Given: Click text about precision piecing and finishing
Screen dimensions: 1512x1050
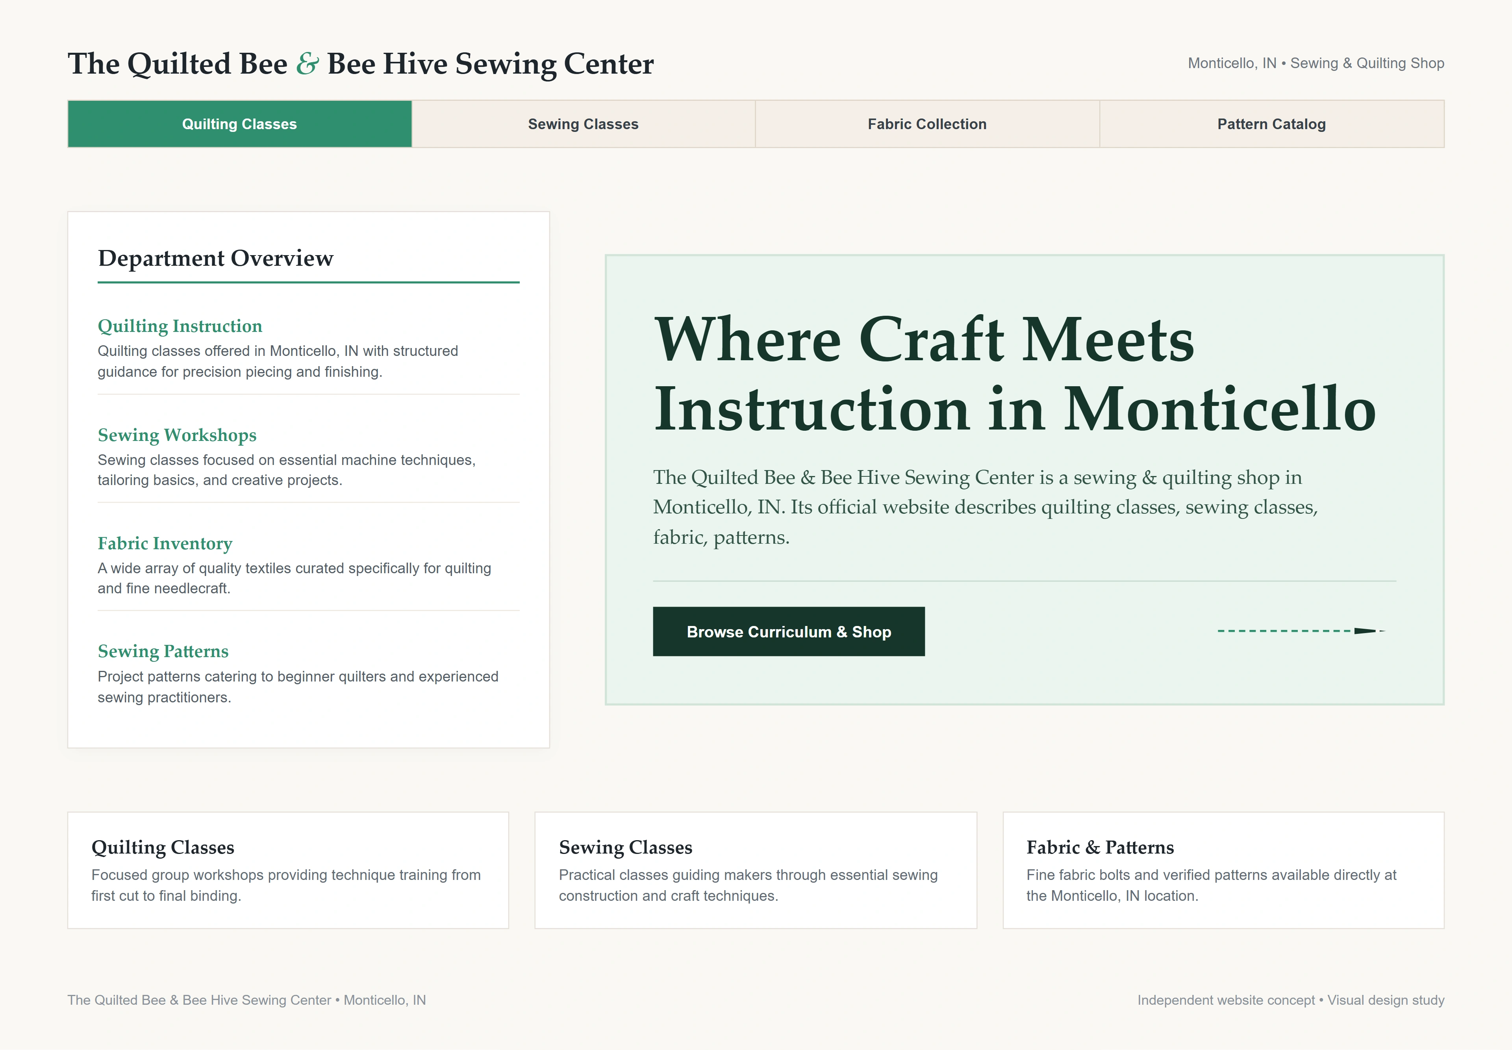Looking at the screenshot, I should [x=278, y=361].
